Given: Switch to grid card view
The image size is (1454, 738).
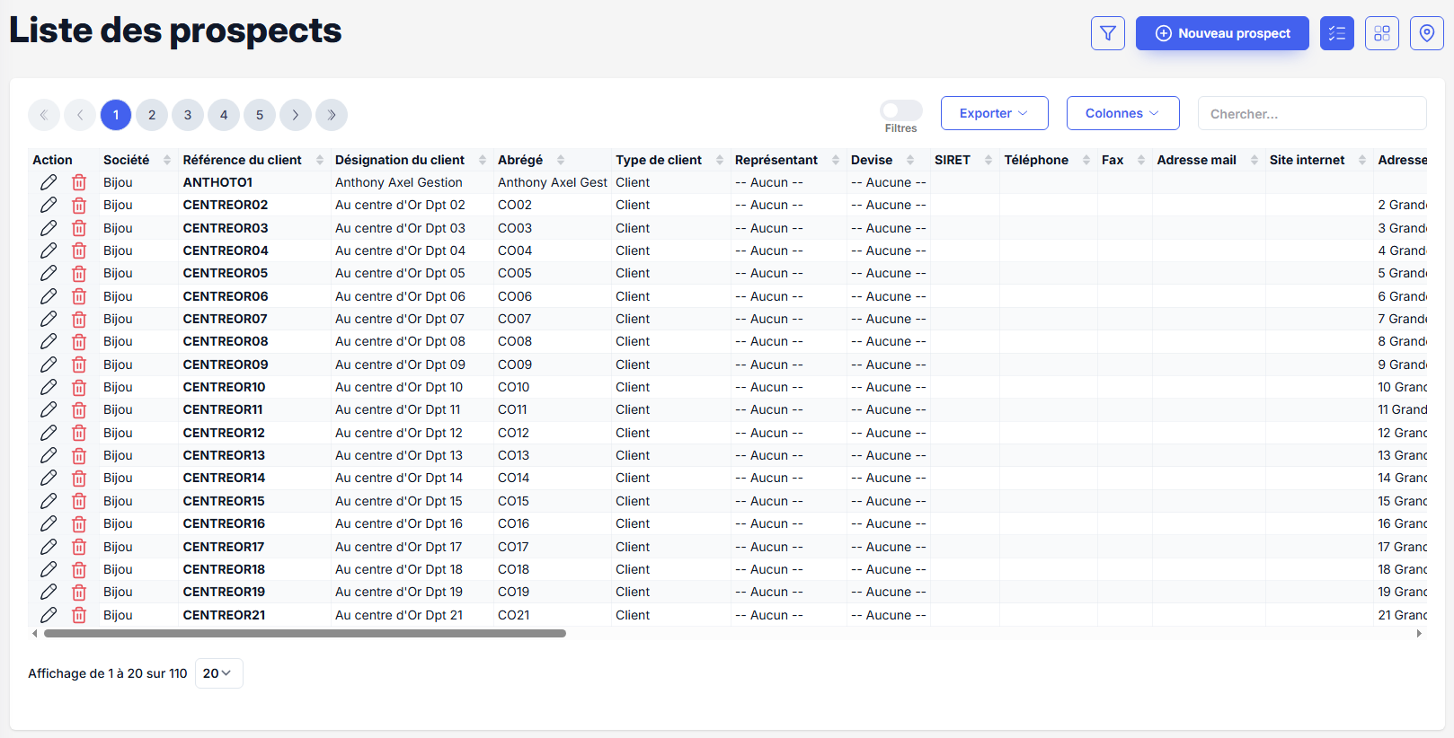Looking at the screenshot, I should (x=1381, y=33).
